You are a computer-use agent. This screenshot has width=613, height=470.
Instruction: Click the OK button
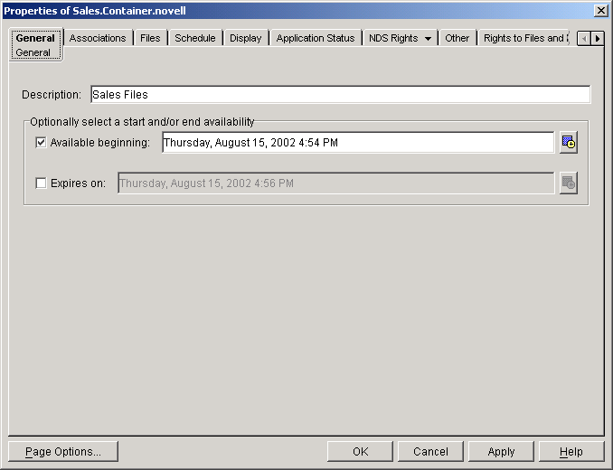coord(360,452)
